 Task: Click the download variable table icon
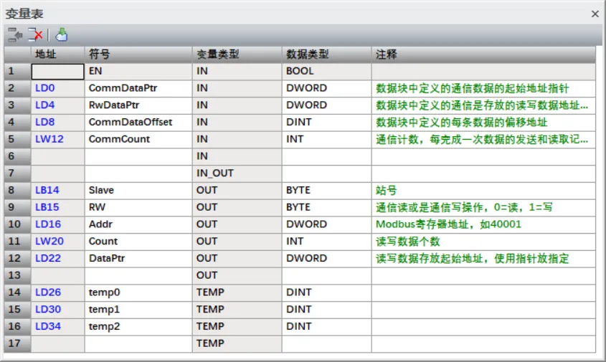62,35
